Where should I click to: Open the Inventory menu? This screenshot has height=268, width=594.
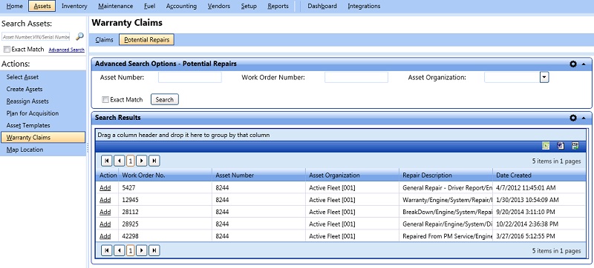point(74,6)
